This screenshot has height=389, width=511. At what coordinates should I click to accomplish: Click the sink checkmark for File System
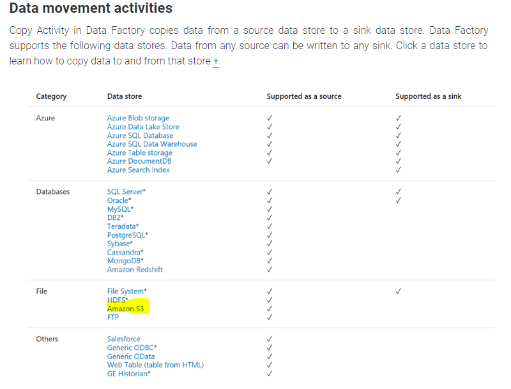tap(398, 291)
